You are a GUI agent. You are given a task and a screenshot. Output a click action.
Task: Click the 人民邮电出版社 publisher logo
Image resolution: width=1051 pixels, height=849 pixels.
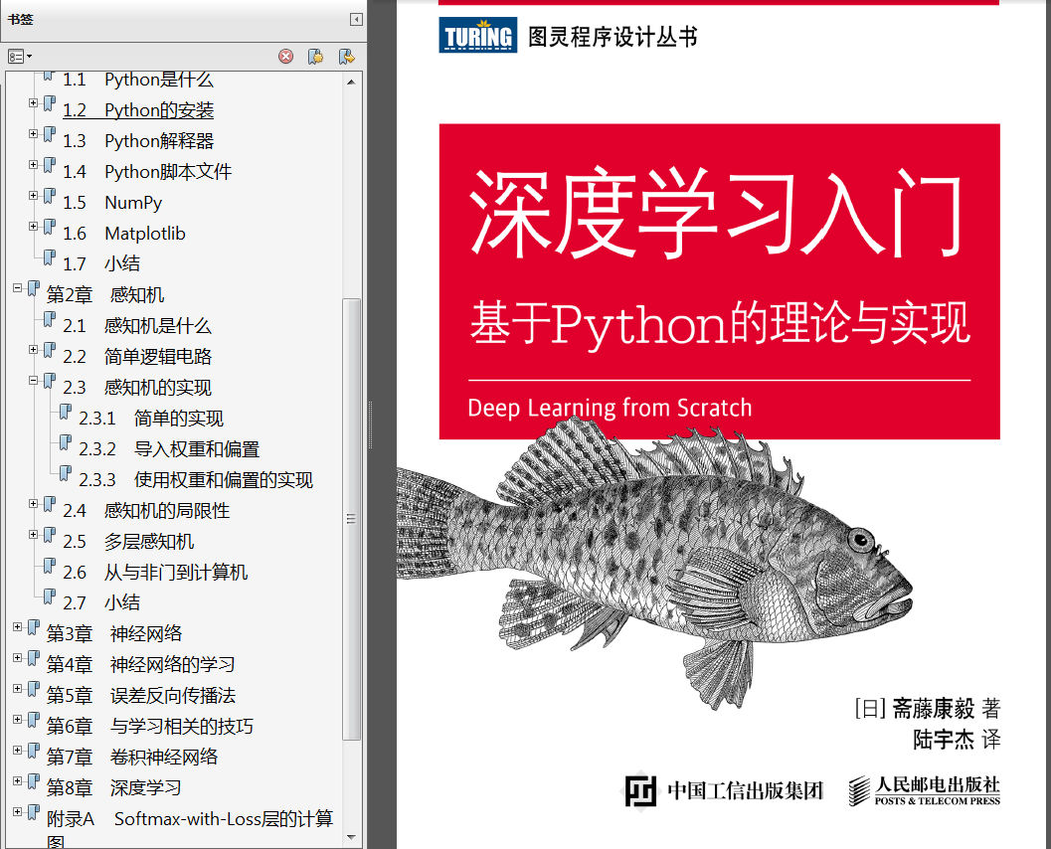(925, 791)
